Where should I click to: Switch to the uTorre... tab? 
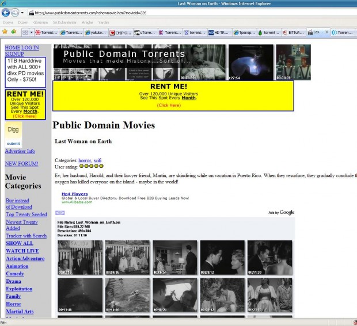click(146, 33)
